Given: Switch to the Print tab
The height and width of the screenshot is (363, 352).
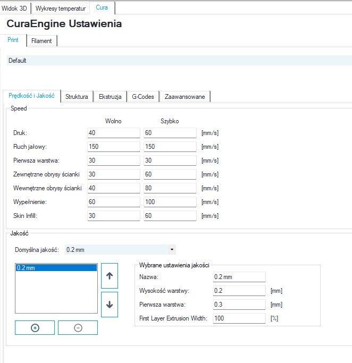Looking at the screenshot, I should click(13, 40).
